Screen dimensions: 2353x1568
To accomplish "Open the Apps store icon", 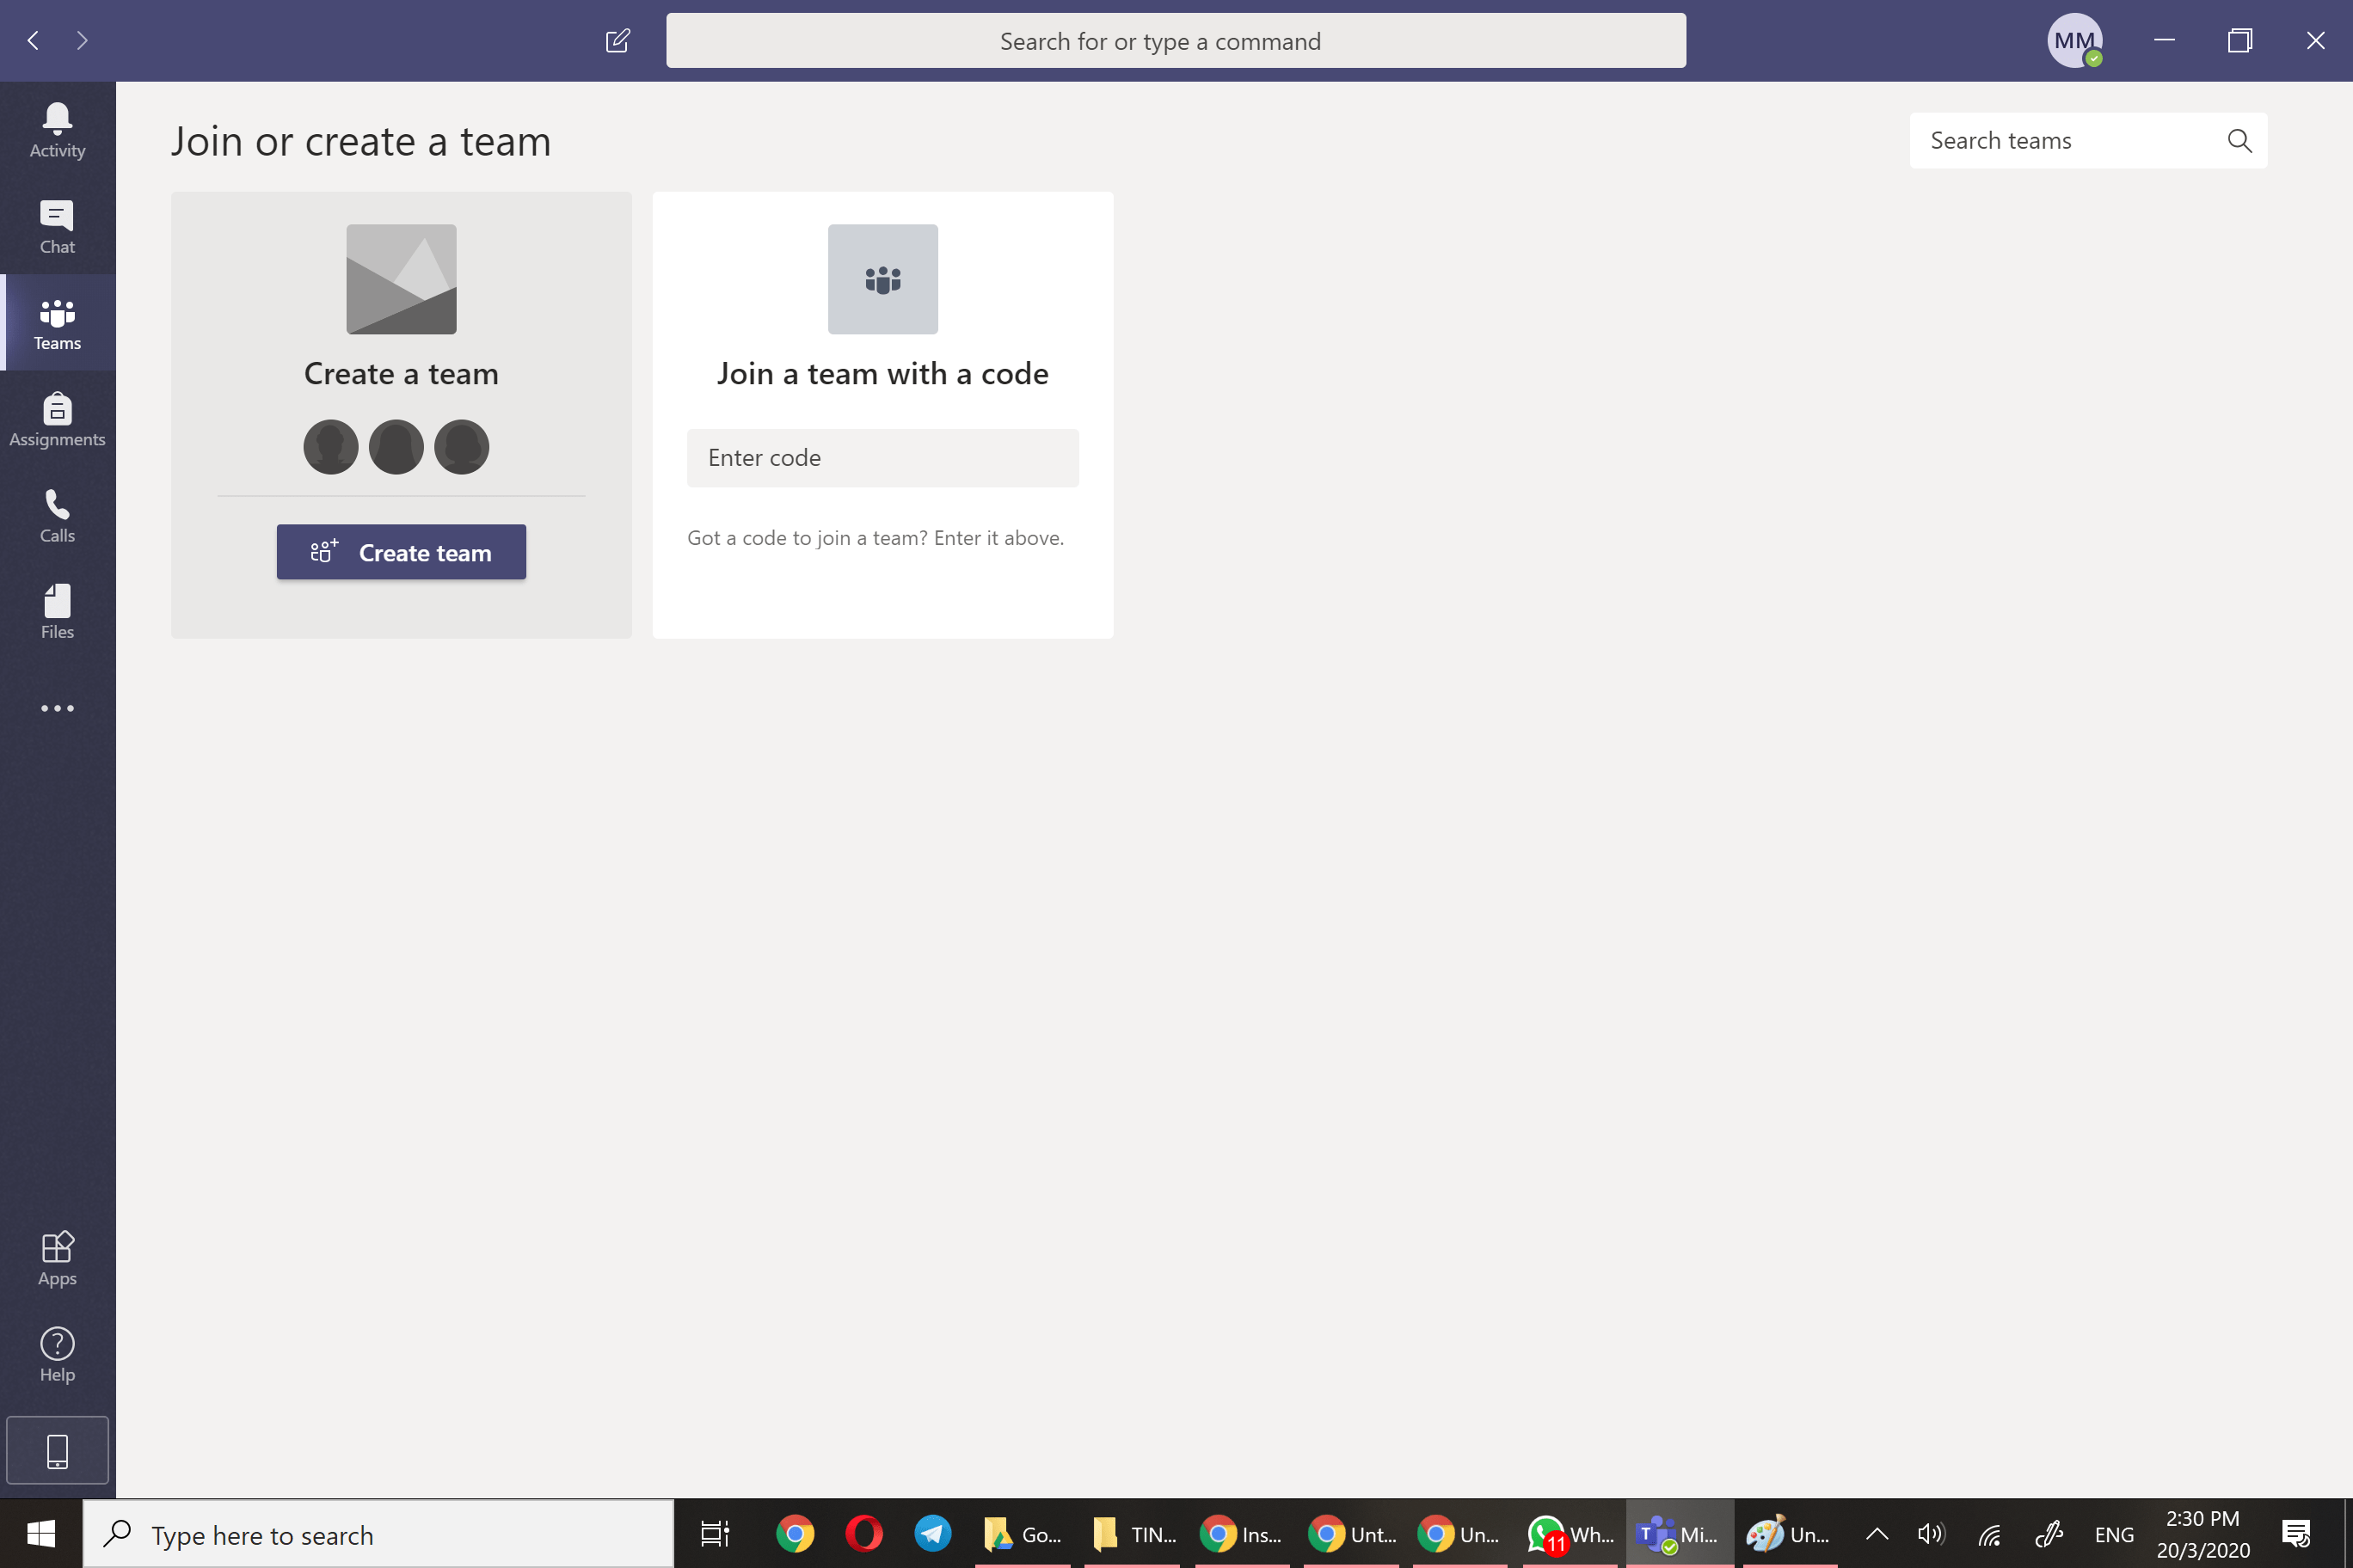I will pyautogui.click(x=57, y=1258).
